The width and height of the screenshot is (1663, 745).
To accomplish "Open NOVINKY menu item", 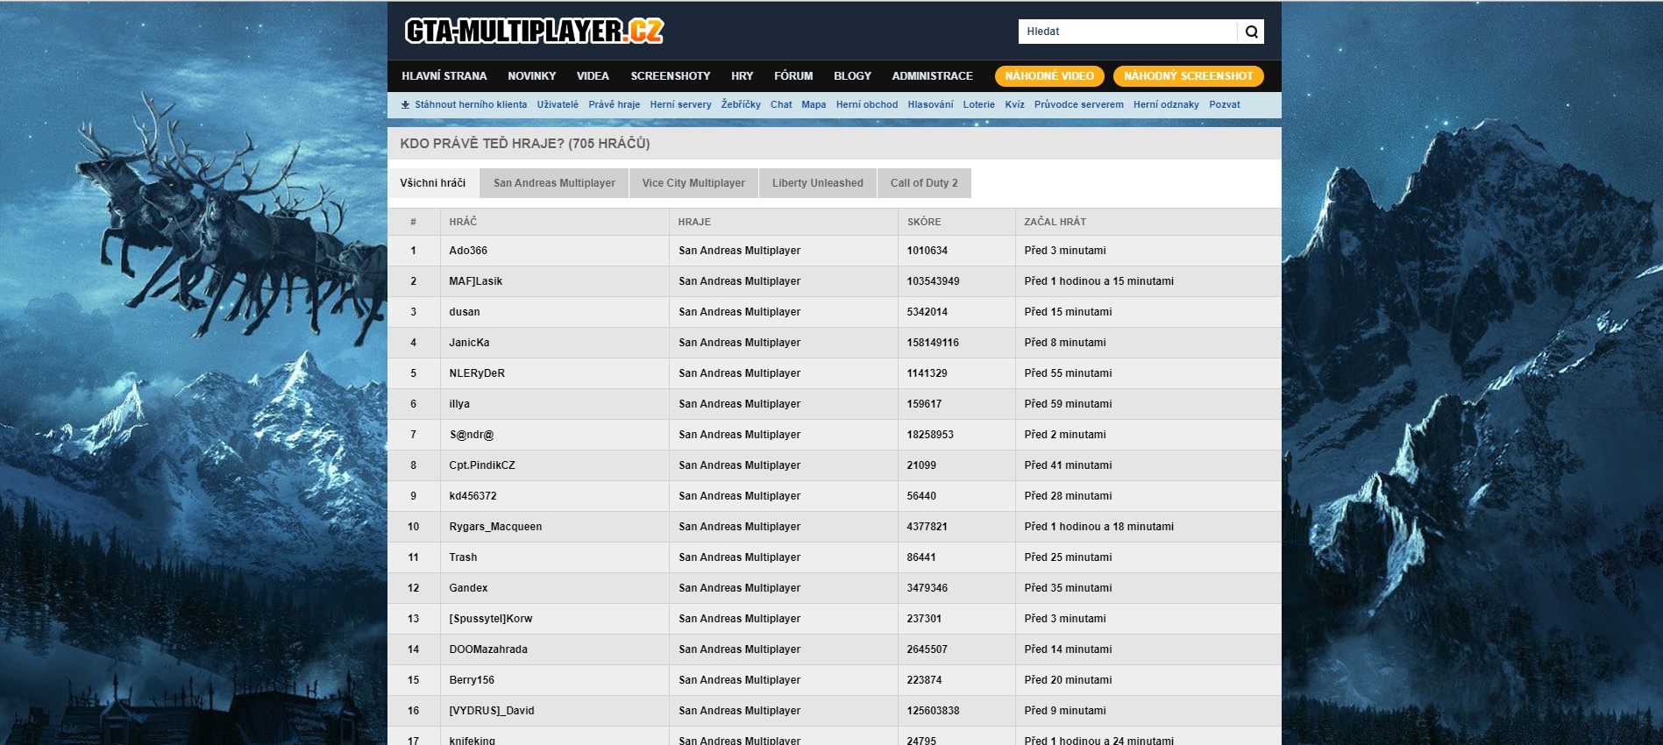I will pyautogui.click(x=532, y=76).
